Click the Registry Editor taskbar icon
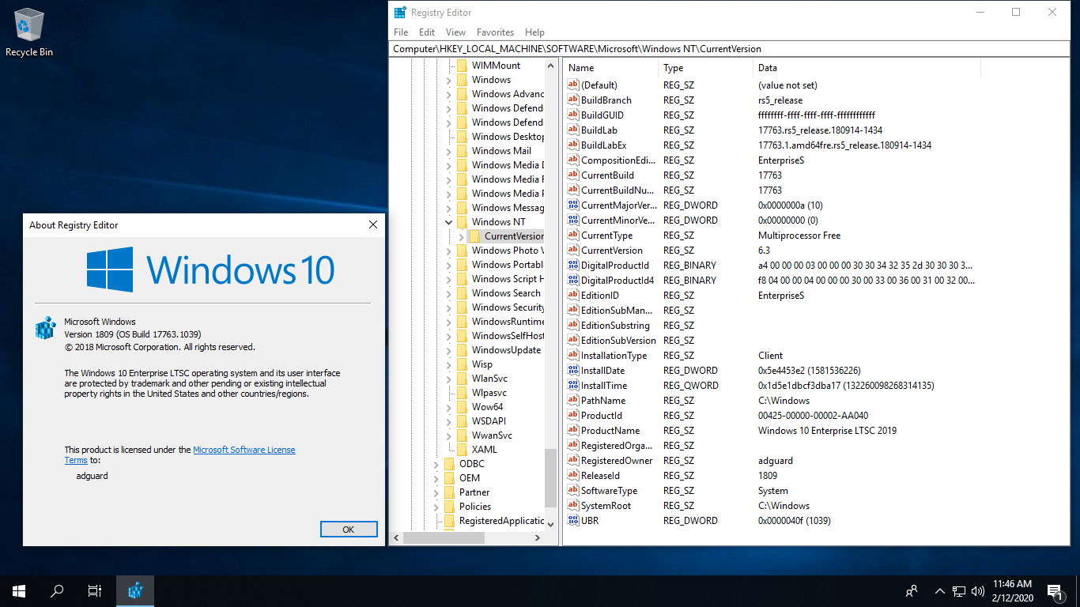 [x=135, y=590]
